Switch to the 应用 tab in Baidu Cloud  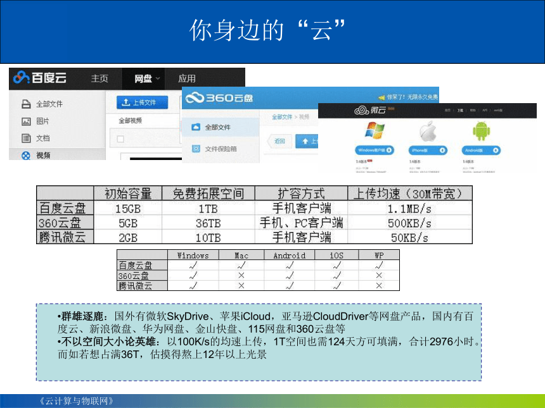(x=187, y=78)
